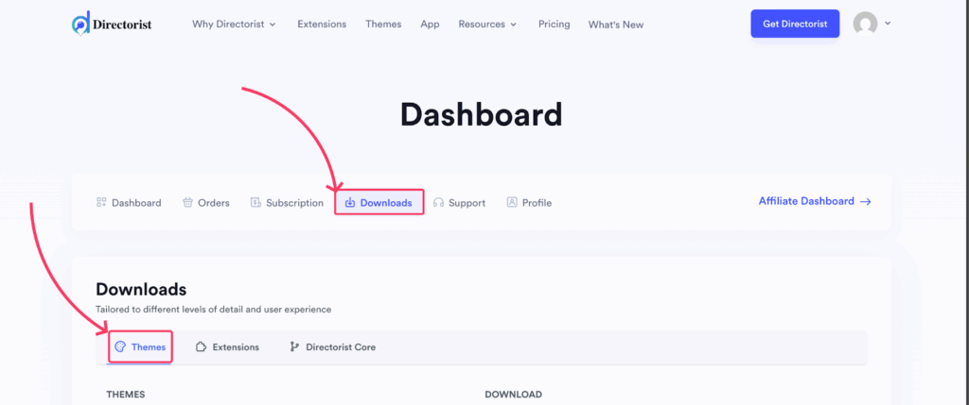This screenshot has height=405, width=969.
Task: Click the Directorist Core branch icon
Action: (294, 347)
